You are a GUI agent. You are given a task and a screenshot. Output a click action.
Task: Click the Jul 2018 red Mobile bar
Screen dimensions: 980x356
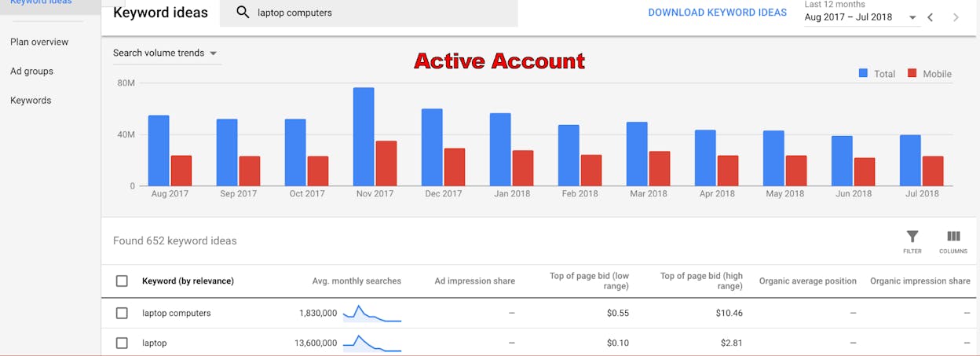click(933, 171)
